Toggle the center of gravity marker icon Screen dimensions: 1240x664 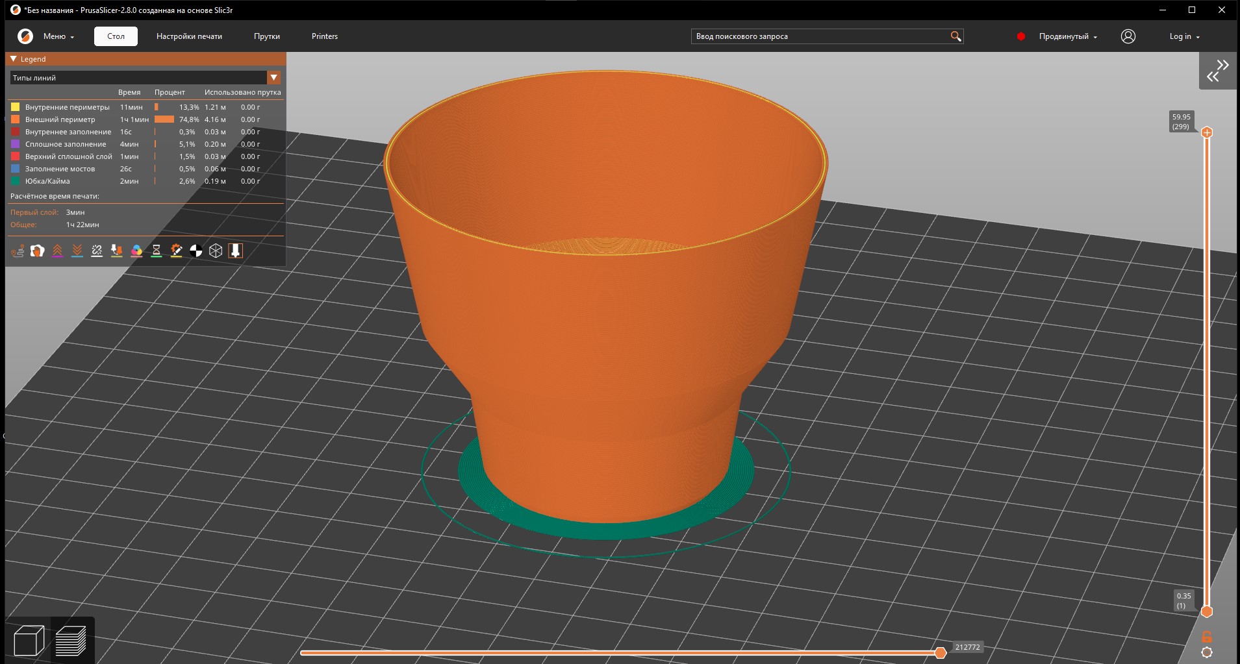[196, 251]
